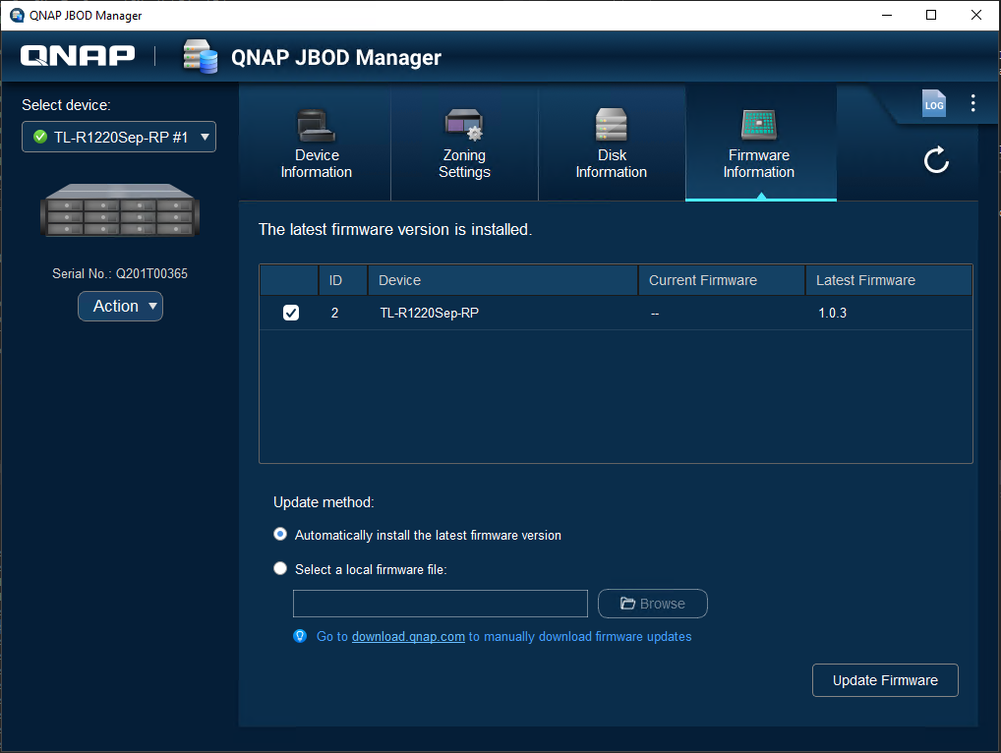Open the three-dot more options menu

pyautogui.click(x=972, y=103)
